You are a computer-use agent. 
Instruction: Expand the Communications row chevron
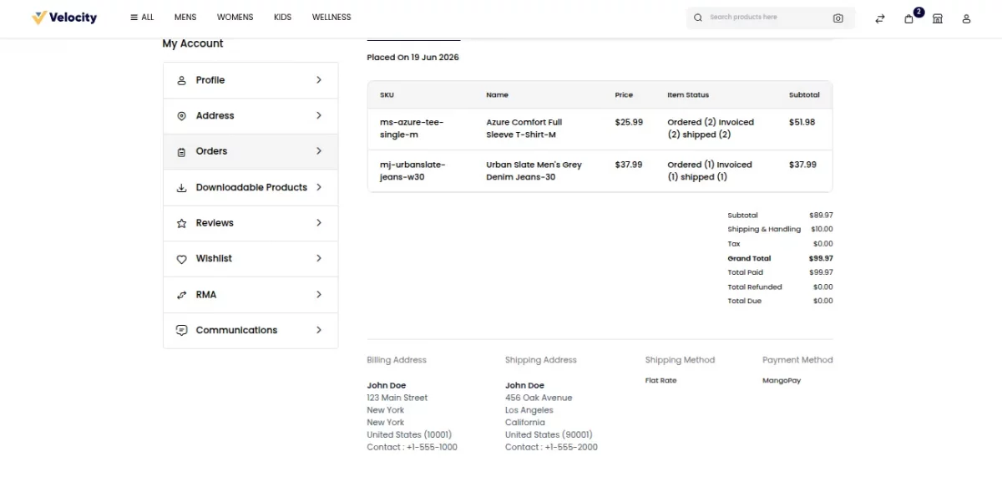click(319, 330)
